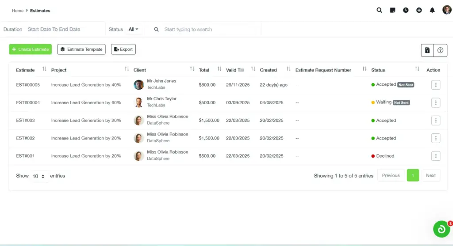Open the timer clock icon
The image size is (453, 246).
point(406,11)
